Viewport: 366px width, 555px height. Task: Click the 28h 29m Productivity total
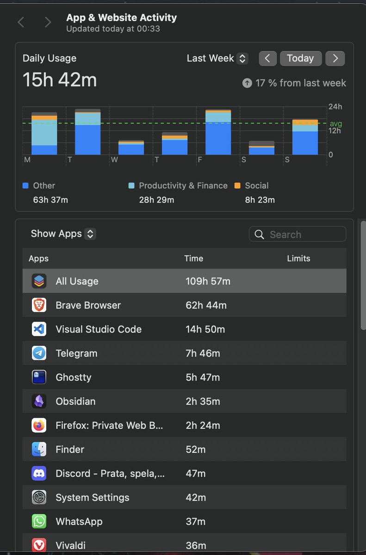(156, 200)
